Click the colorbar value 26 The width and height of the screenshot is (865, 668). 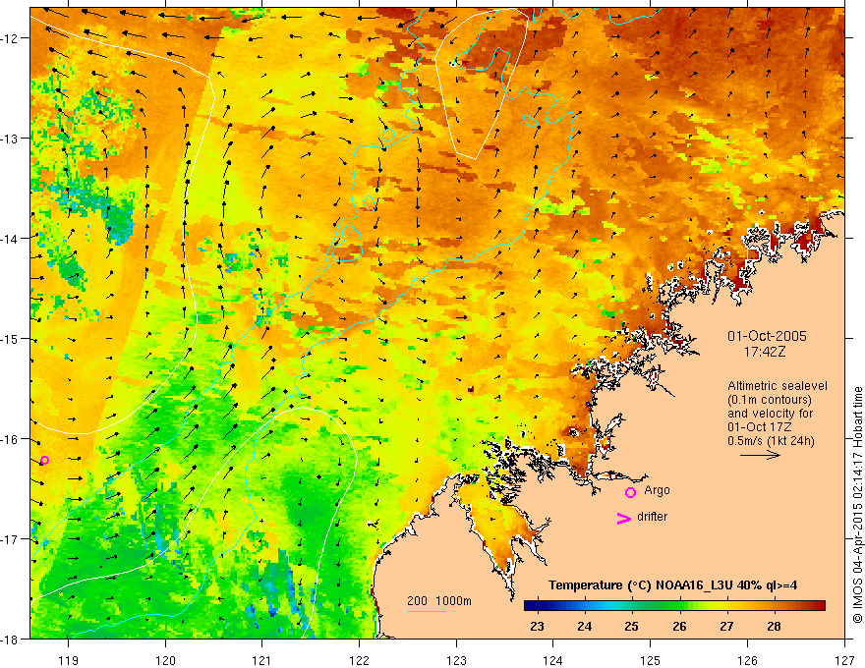[x=679, y=626]
